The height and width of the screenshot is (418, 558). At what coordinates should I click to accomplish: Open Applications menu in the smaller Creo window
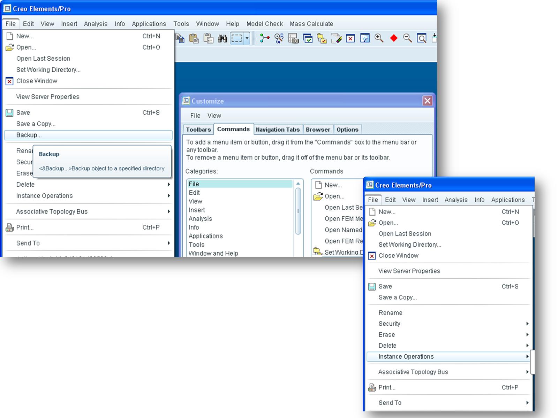[508, 200]
